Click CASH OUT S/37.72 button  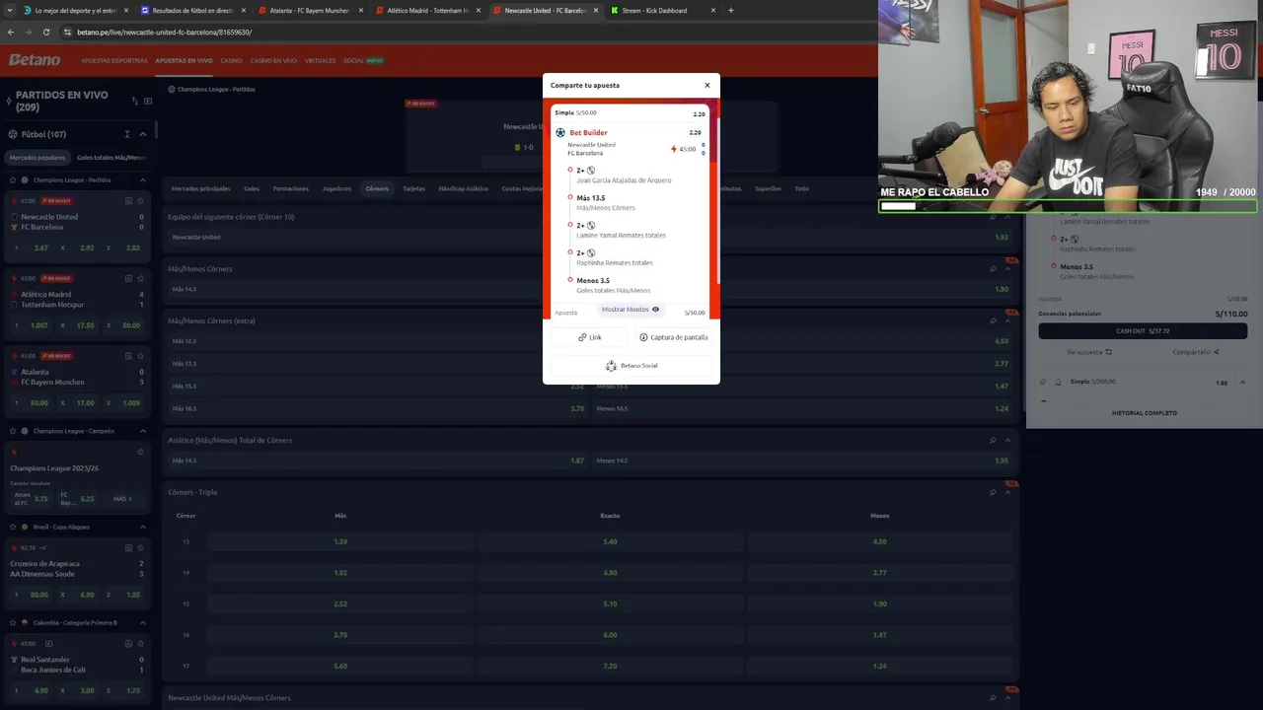[x=1143, y=331]
